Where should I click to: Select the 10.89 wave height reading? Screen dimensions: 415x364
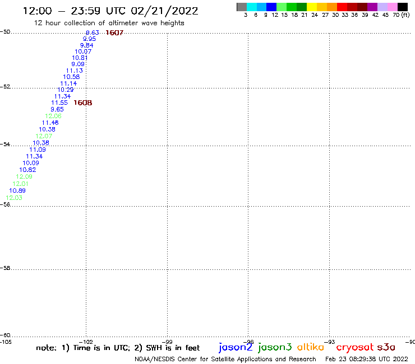[x=17, y=190]
